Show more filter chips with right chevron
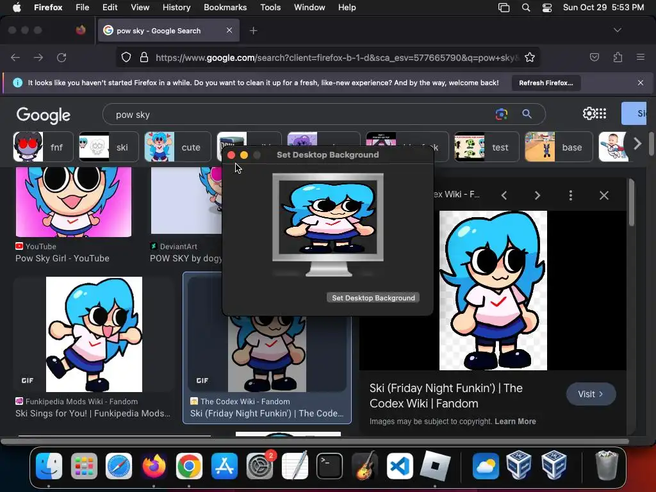This screenshot has height=492, width=656. coord(637,144)
